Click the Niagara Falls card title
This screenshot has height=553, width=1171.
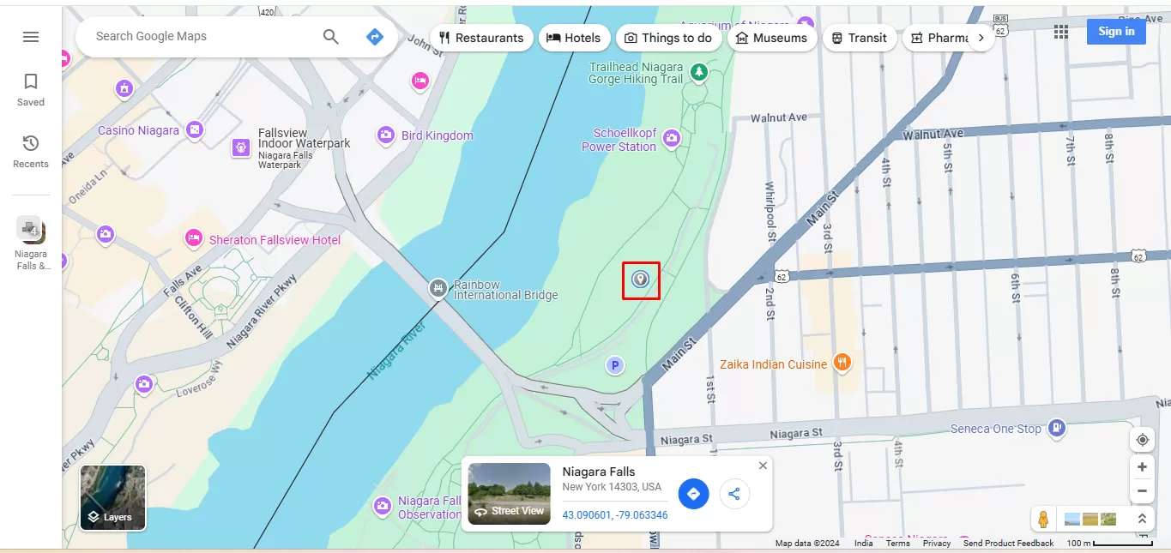pos(599,472)
